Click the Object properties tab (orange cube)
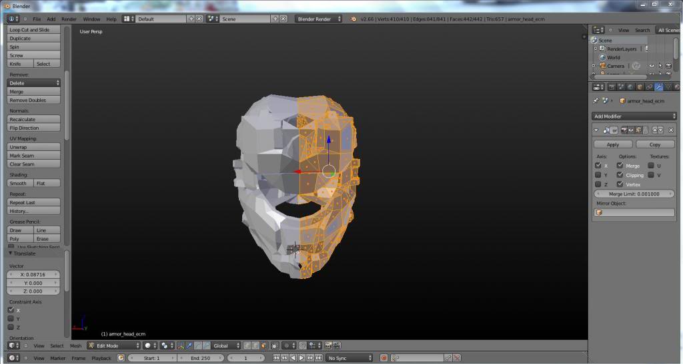Screen dimensions: 683x364 (x=640, y=87)
